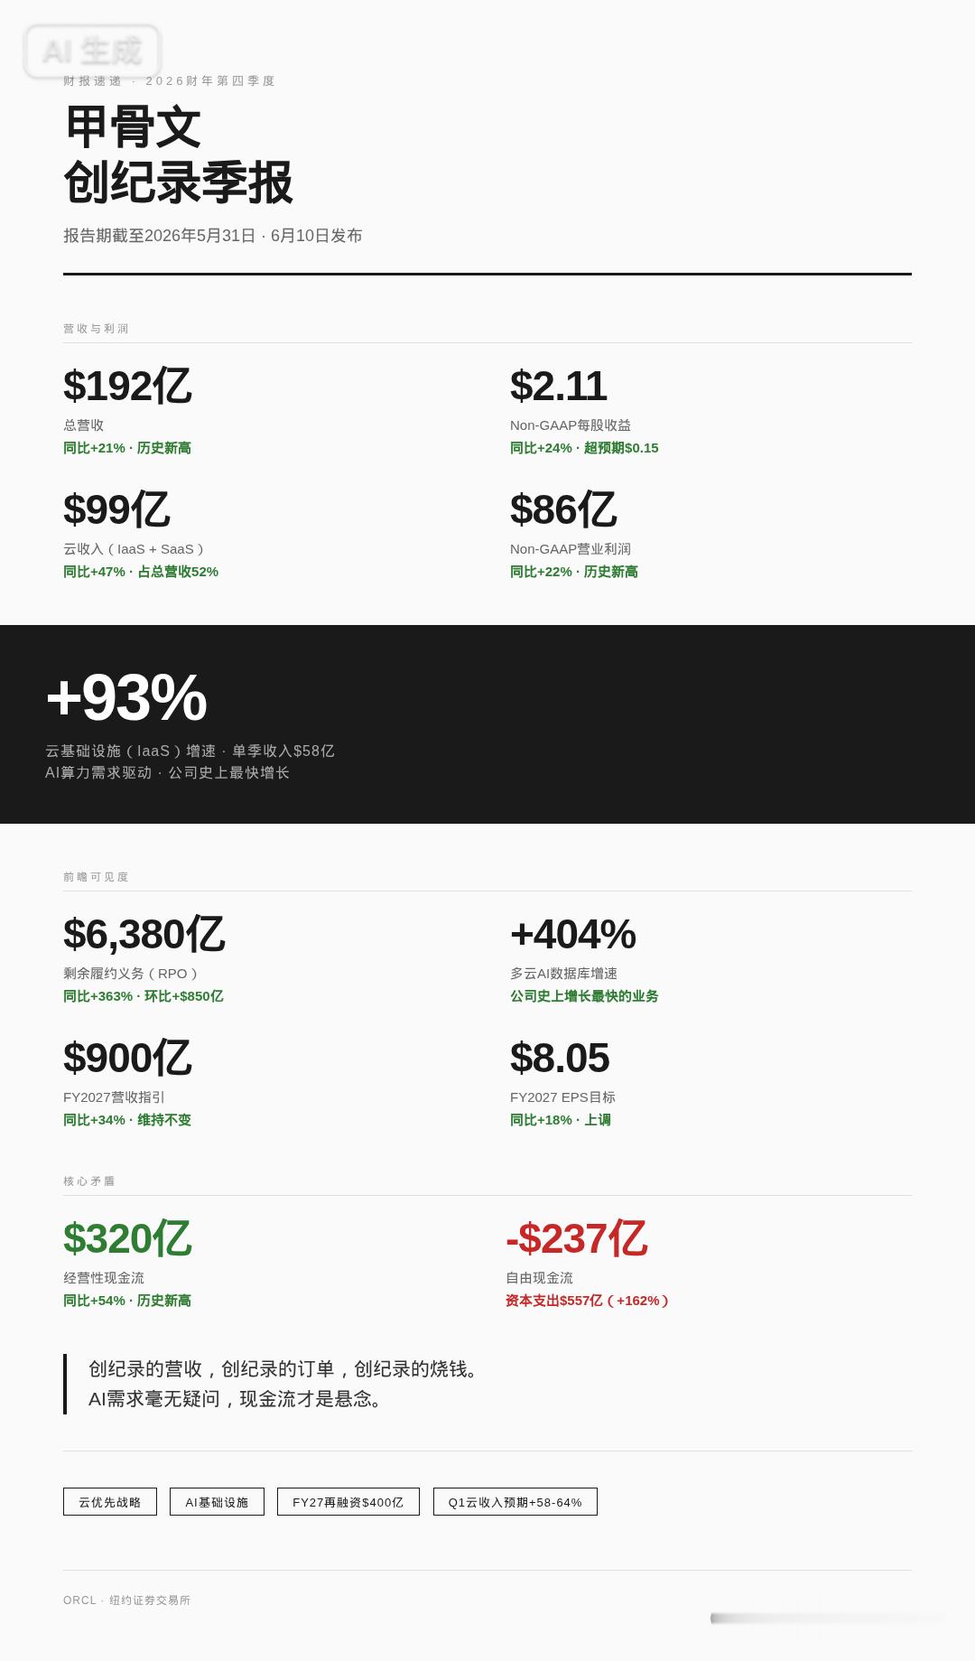Click the Q1云收入预期+58-64% tag
Viewport: 975px width, 1661px height.
click(515, 1502)
